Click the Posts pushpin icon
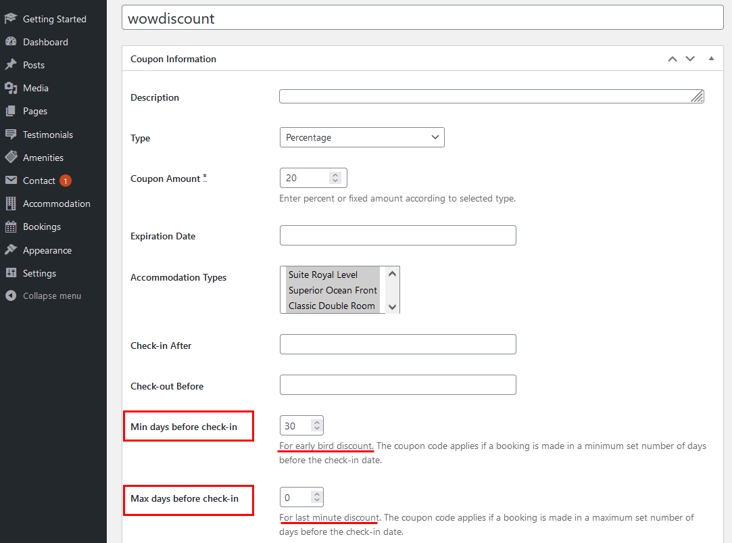Screen dimensions: 732x543 coord(11,64)
